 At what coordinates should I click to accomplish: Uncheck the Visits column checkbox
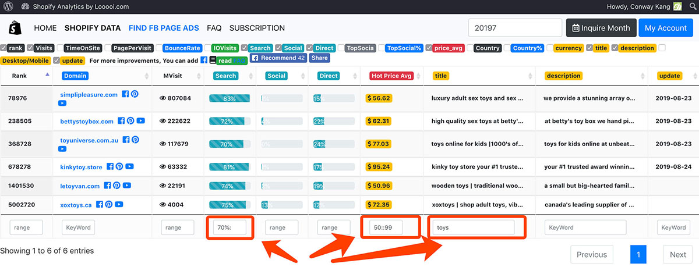[x=30, y=48]
